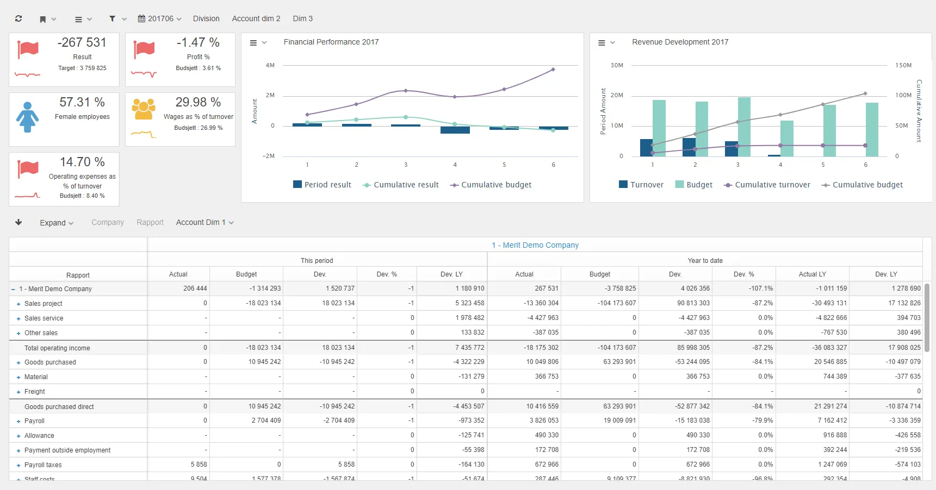Click the 1 - Merit Demo Company header link
This screenshot has height=490, width=936.
coord(535,245)
